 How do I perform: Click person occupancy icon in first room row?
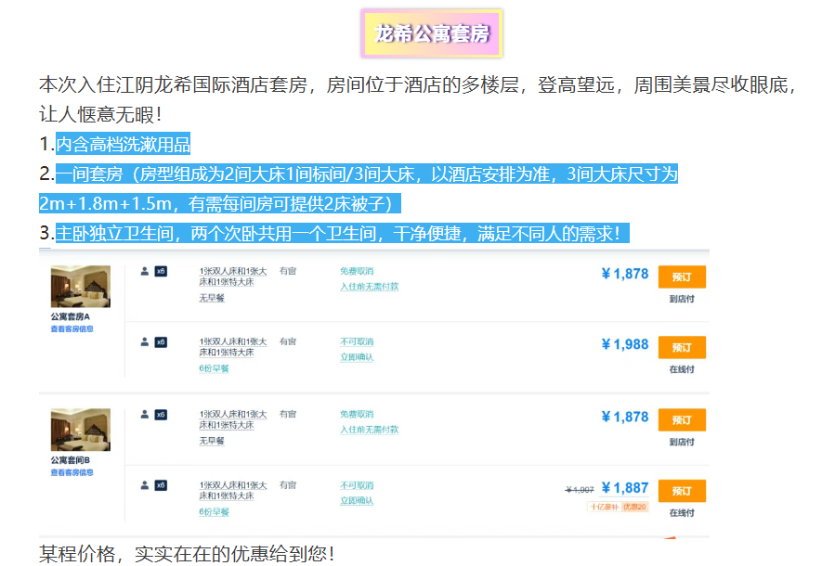145,271
